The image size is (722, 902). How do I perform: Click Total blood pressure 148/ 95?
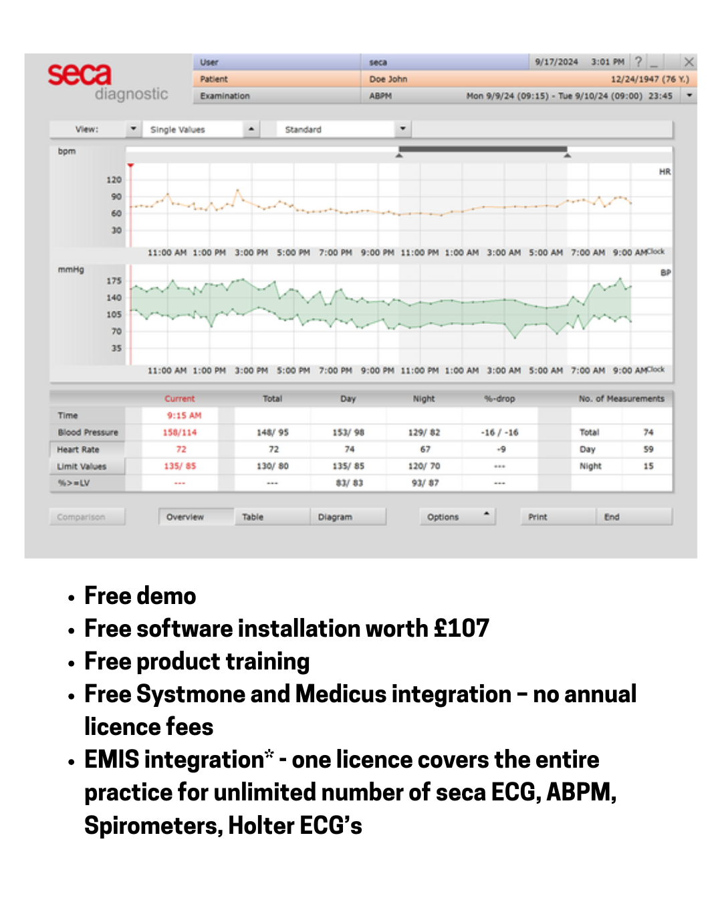click(273, 432)
